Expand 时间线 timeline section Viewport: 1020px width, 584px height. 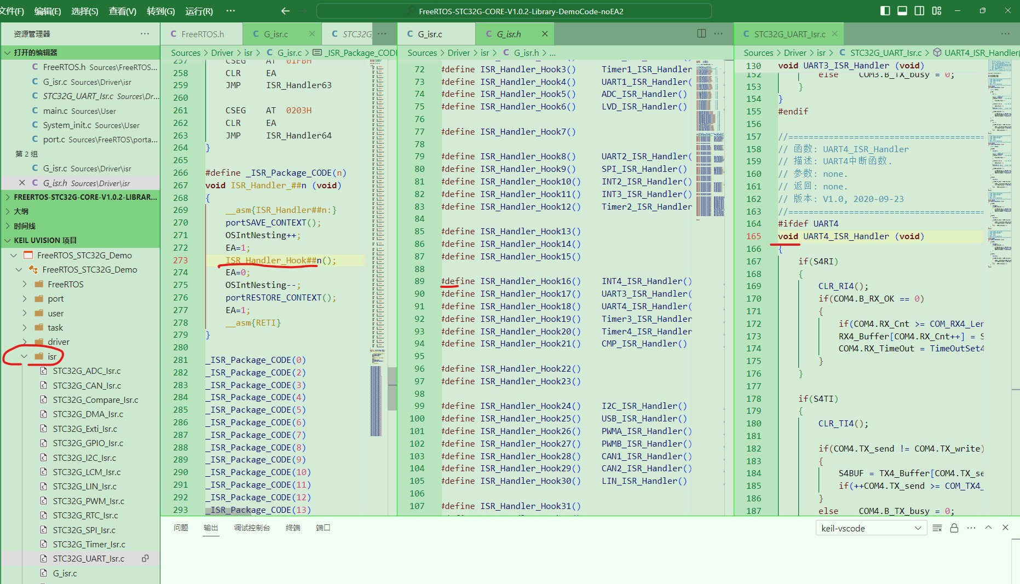pyautogui.click(x=80, y=226)
